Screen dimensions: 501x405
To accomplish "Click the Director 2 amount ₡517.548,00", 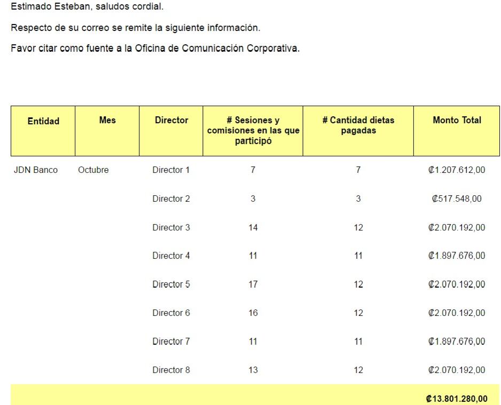I will coord(457,199).
